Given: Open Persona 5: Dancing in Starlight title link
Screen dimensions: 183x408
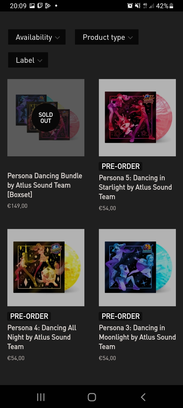Looking at the screenshot, I should click(135, 187).
